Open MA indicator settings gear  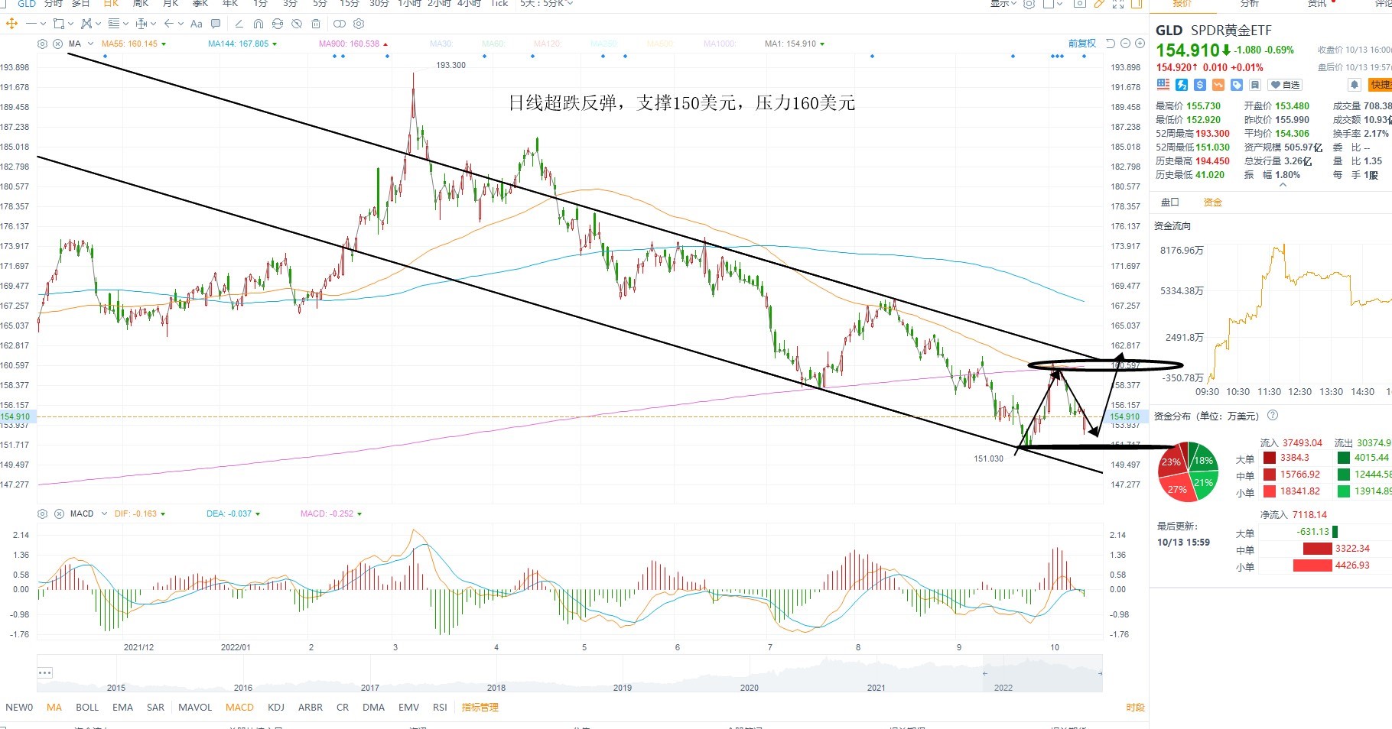(42, 44)
